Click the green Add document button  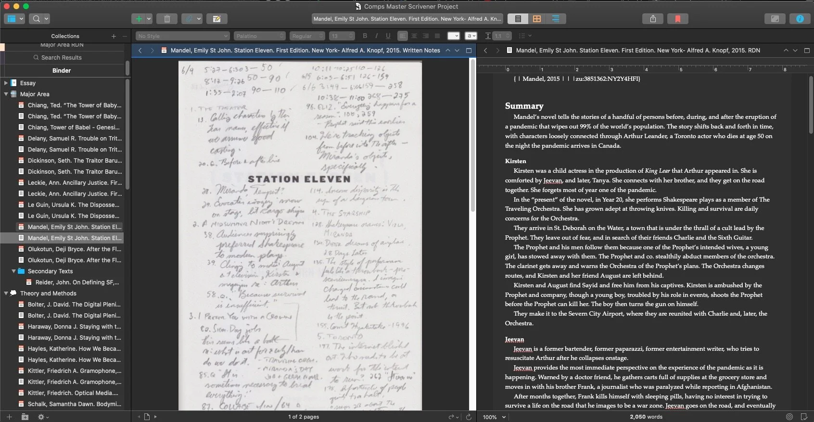(139, 19)
